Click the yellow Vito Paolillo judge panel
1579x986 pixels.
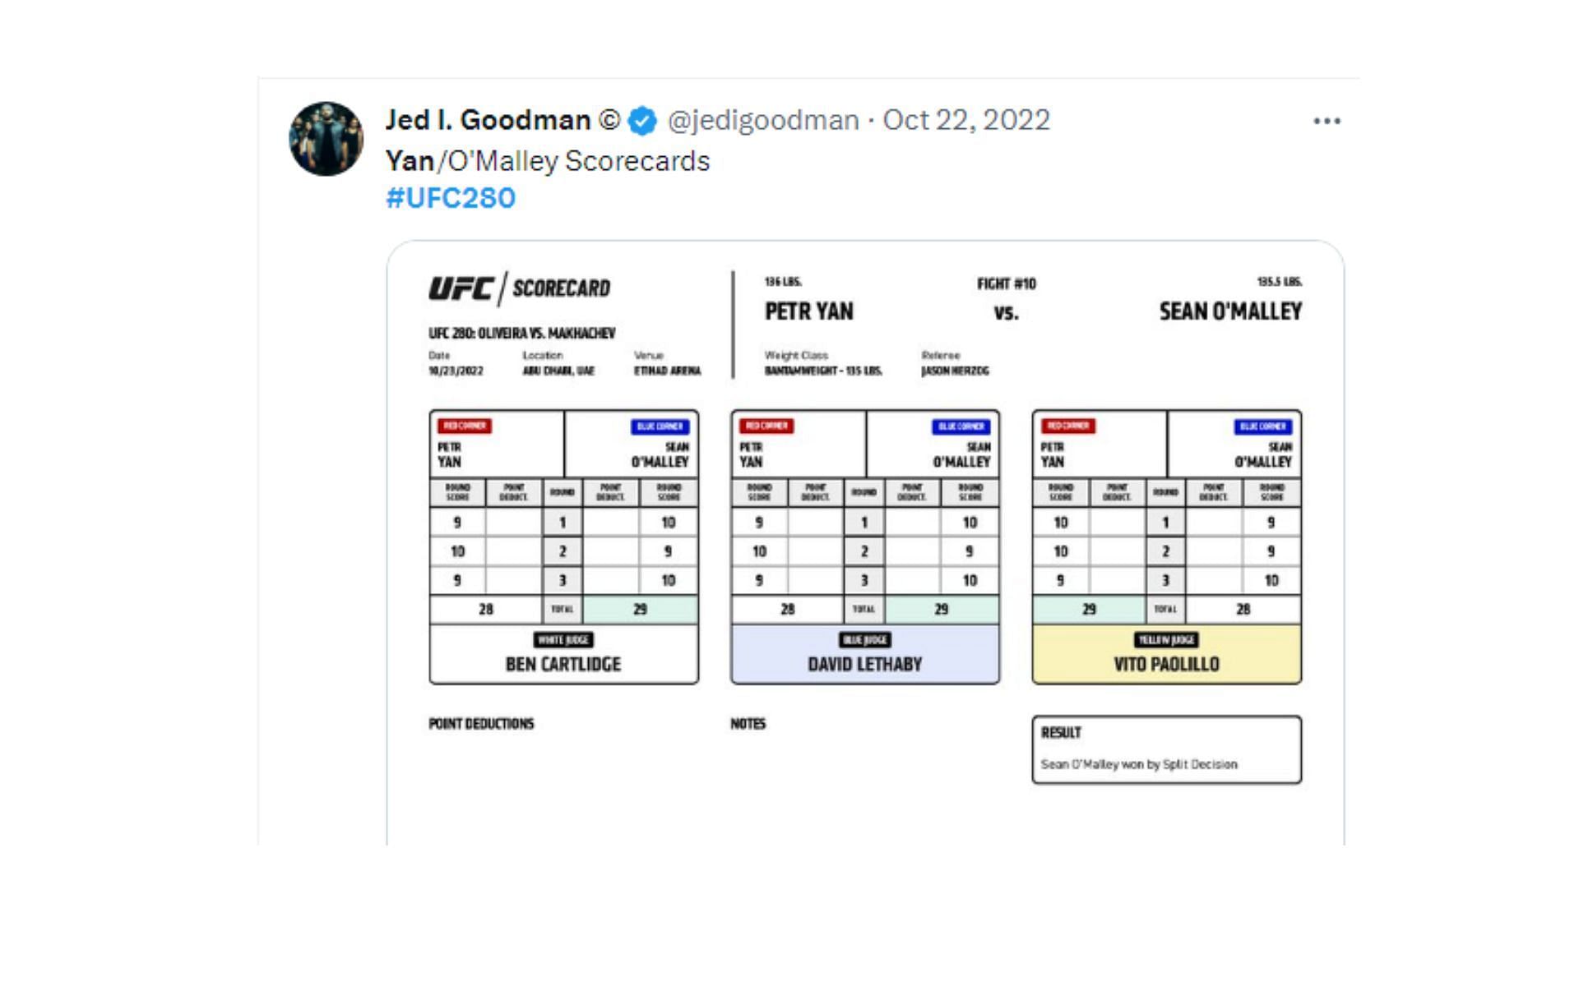click(1166, 664)
